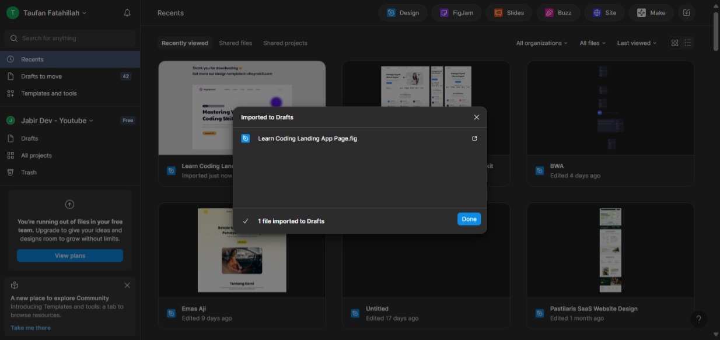Click the BWA file title
Image resolution: width=720 pixels, height=340 pixels.
pos(557,166)
